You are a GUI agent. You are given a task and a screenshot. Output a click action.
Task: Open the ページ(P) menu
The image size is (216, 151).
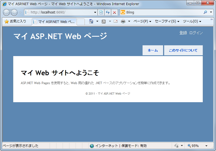point(142,21)
